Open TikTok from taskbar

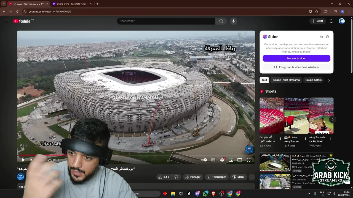[x=189, y=194]
